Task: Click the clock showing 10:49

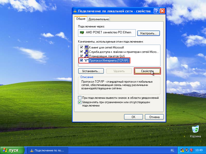Action: click(x=199, y=150)
